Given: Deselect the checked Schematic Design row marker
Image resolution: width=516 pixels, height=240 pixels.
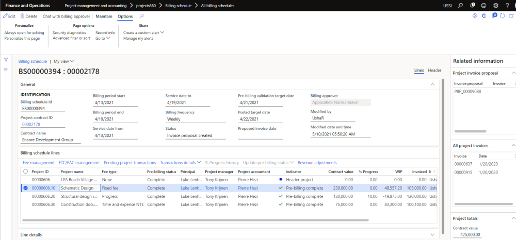Looking at the screenshot, I should tap(25, 188).
